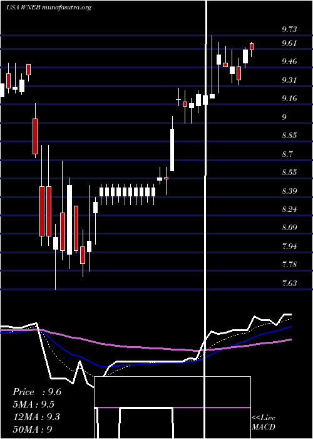Click the 12MA : 9.3 readout

click(36, 417)
